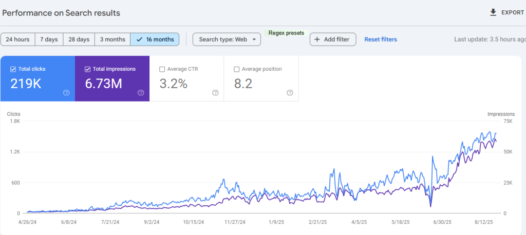This screenshot has width=526, height=235.
Task: Open the Search type: Web dropdown
Action: pos(227,40)
